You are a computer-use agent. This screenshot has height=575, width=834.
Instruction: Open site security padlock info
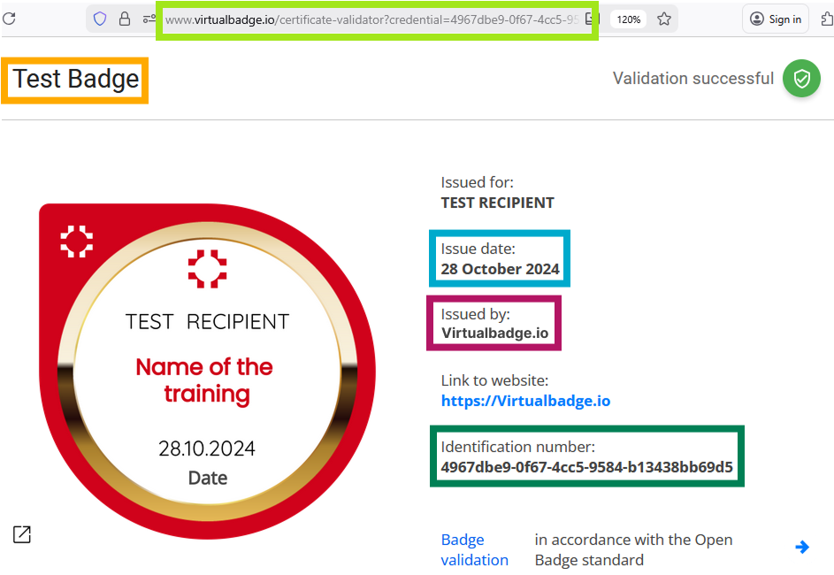coord(125,19)
